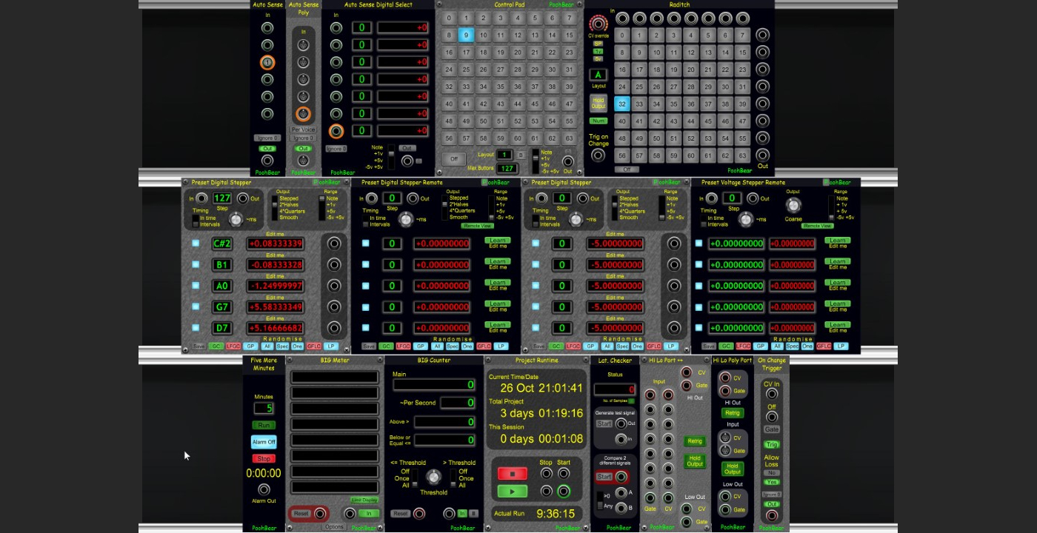Viewport: 1037px width, 533px height.
Task: Click the top Learn button on Preset Digital Stepper Remote
Action: [496, 241]
